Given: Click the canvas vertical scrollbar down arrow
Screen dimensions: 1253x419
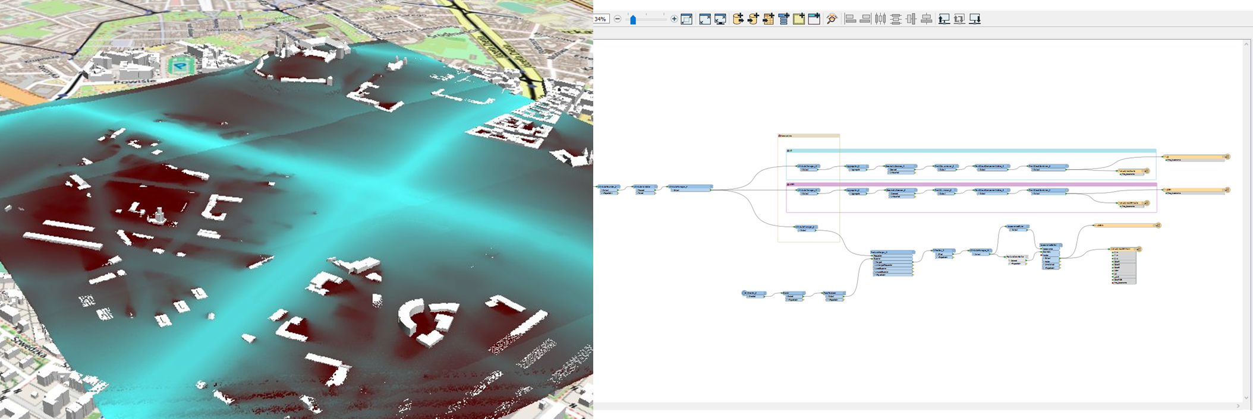Looking at the screenshot, I should (x=1246, y=398).
